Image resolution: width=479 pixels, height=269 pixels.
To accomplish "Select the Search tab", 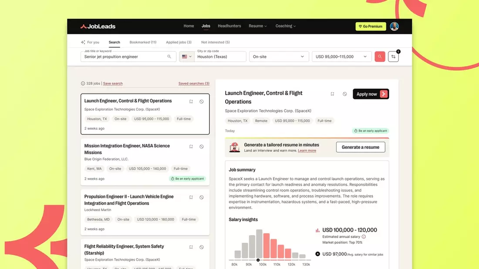I will (x=114, y=42).
